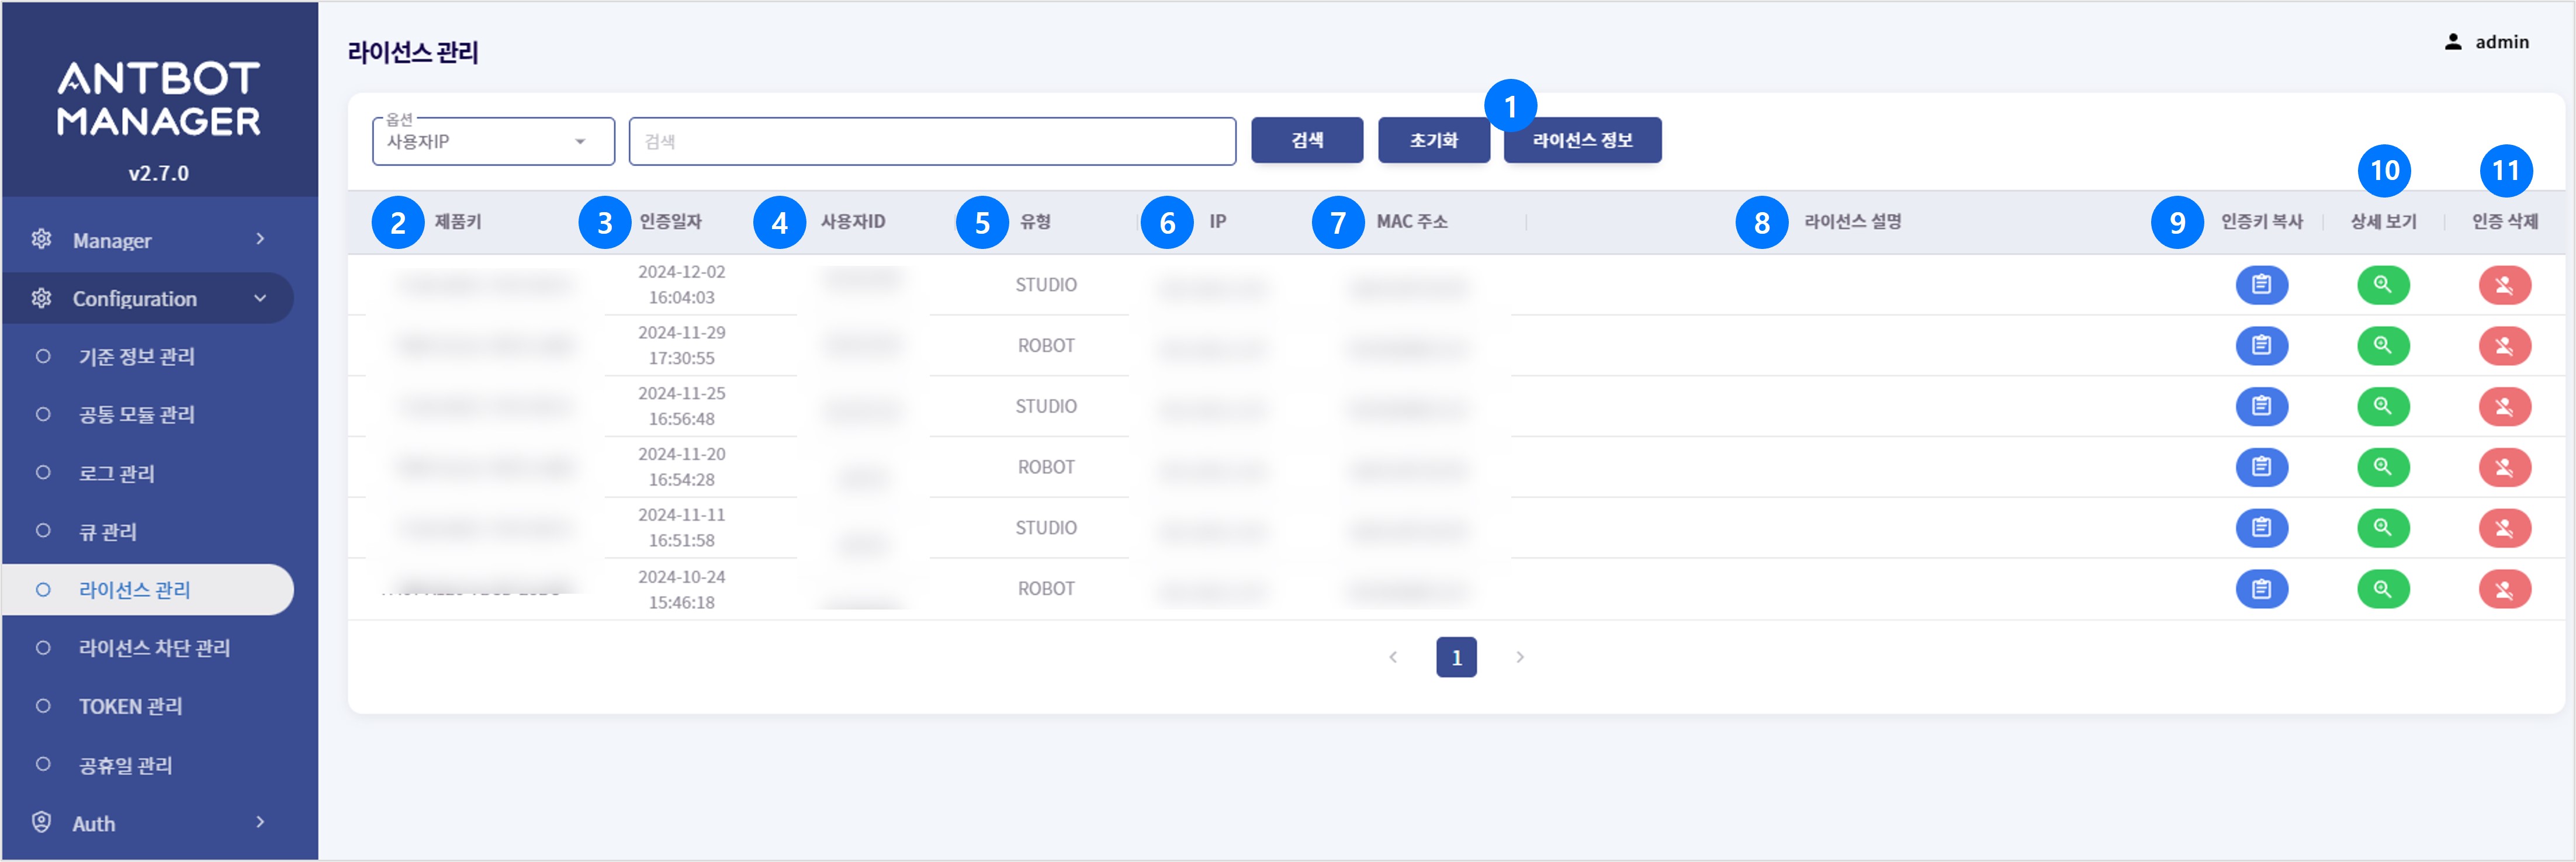Open detail view for the 2024-11-29 license
This screenshot has height=862, width=2576.
pyautogui.click(x=2383, y=346)
